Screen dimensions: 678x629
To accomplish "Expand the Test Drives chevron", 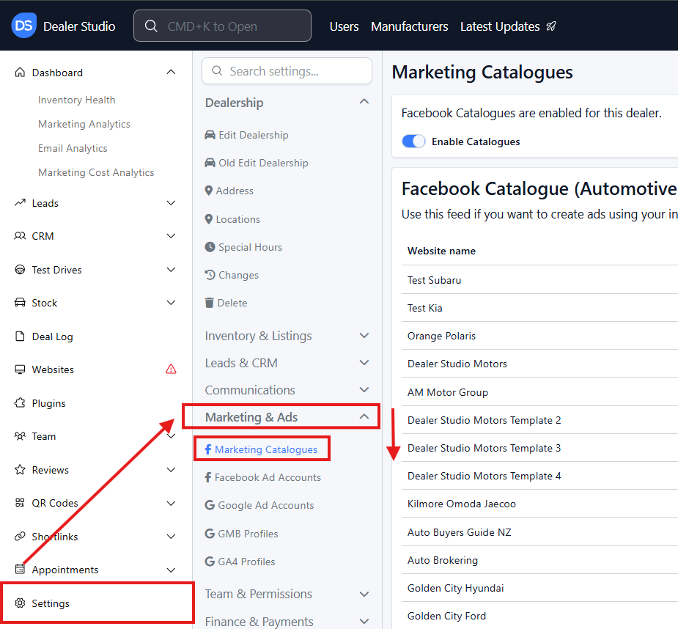I will click(172, 270).
